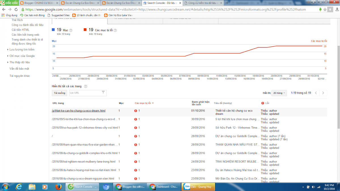Open help for the 19 Mục counter

[x=71, y=30]
